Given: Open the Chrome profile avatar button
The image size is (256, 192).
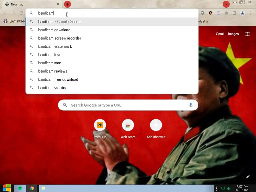Looking at the screenshot, I should pos(242,13).
